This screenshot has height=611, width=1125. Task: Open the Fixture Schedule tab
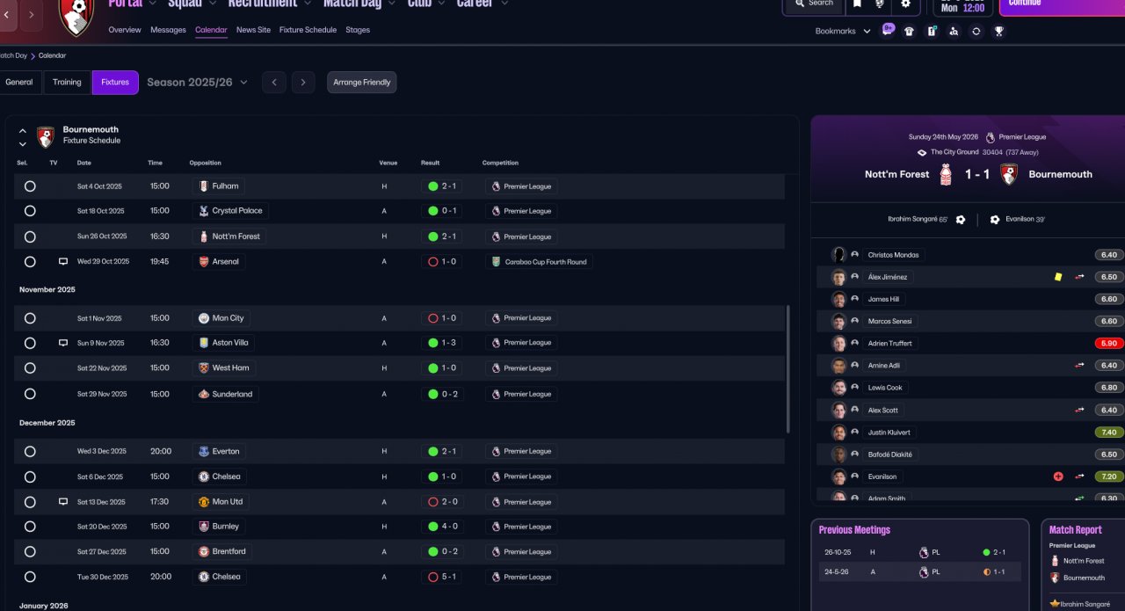click(308, 30)
